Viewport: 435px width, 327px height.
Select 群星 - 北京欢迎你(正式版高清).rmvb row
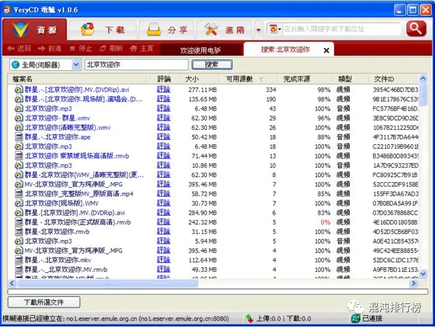coord(78,223)
